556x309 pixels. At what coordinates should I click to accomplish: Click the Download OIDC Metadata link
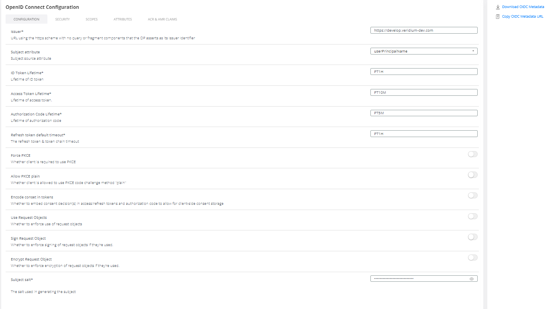(x=523, y=7)
